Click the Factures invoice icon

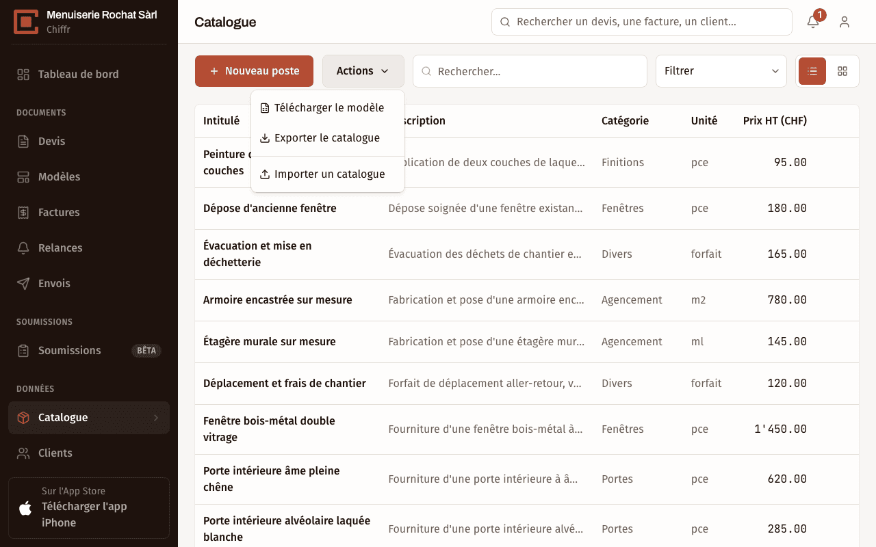tap(23, 213)
